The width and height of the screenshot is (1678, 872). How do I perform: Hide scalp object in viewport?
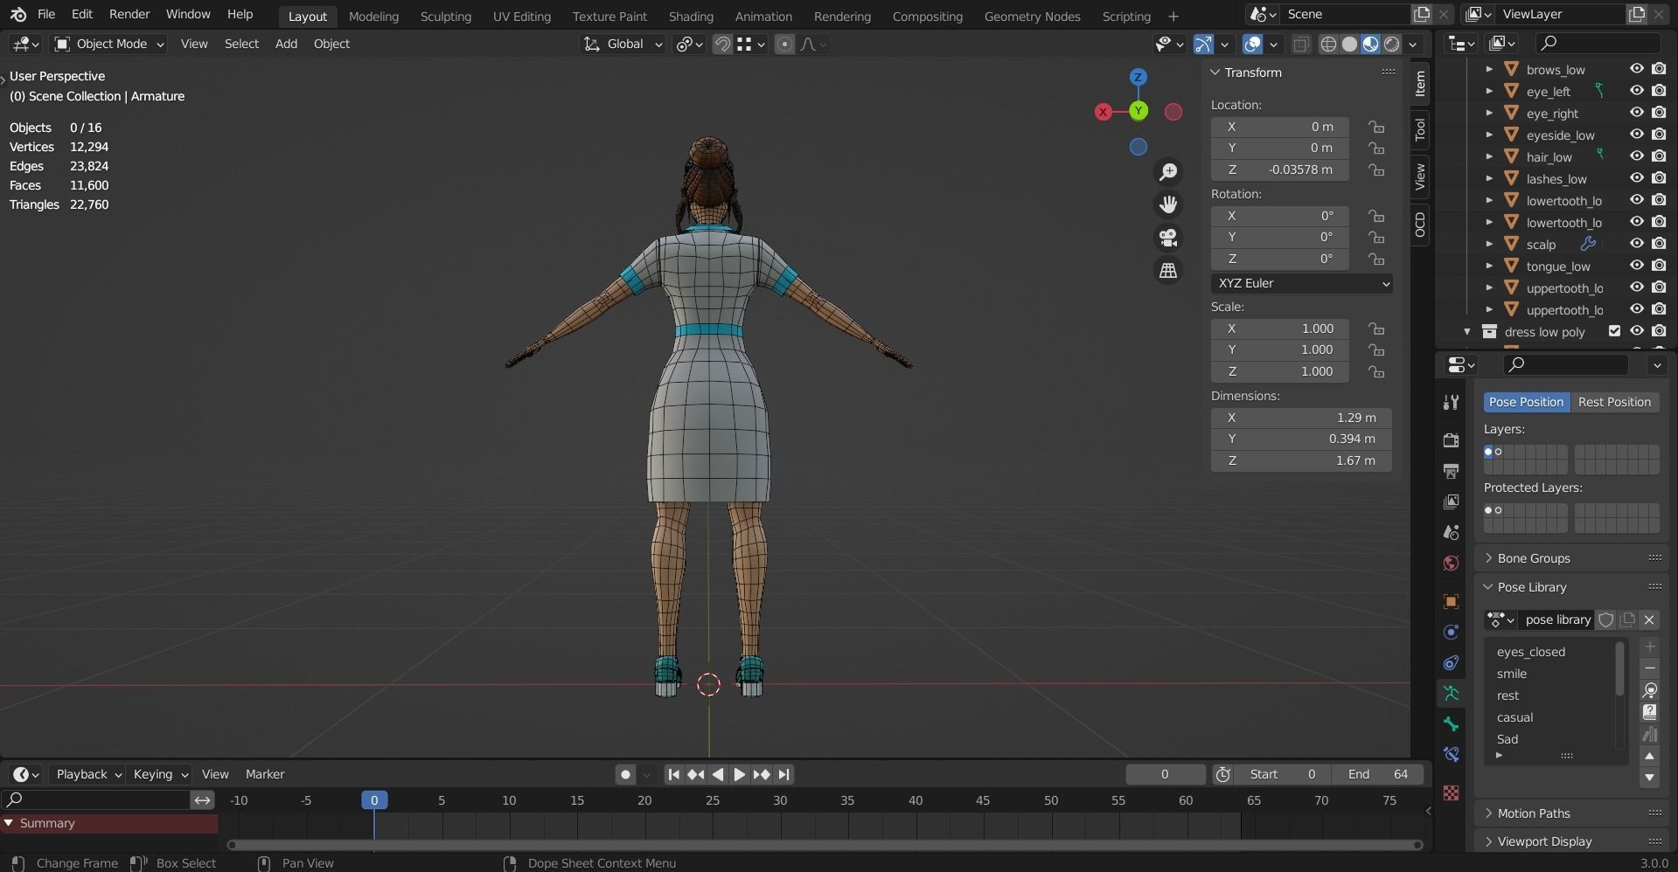tap(1636, 244)
